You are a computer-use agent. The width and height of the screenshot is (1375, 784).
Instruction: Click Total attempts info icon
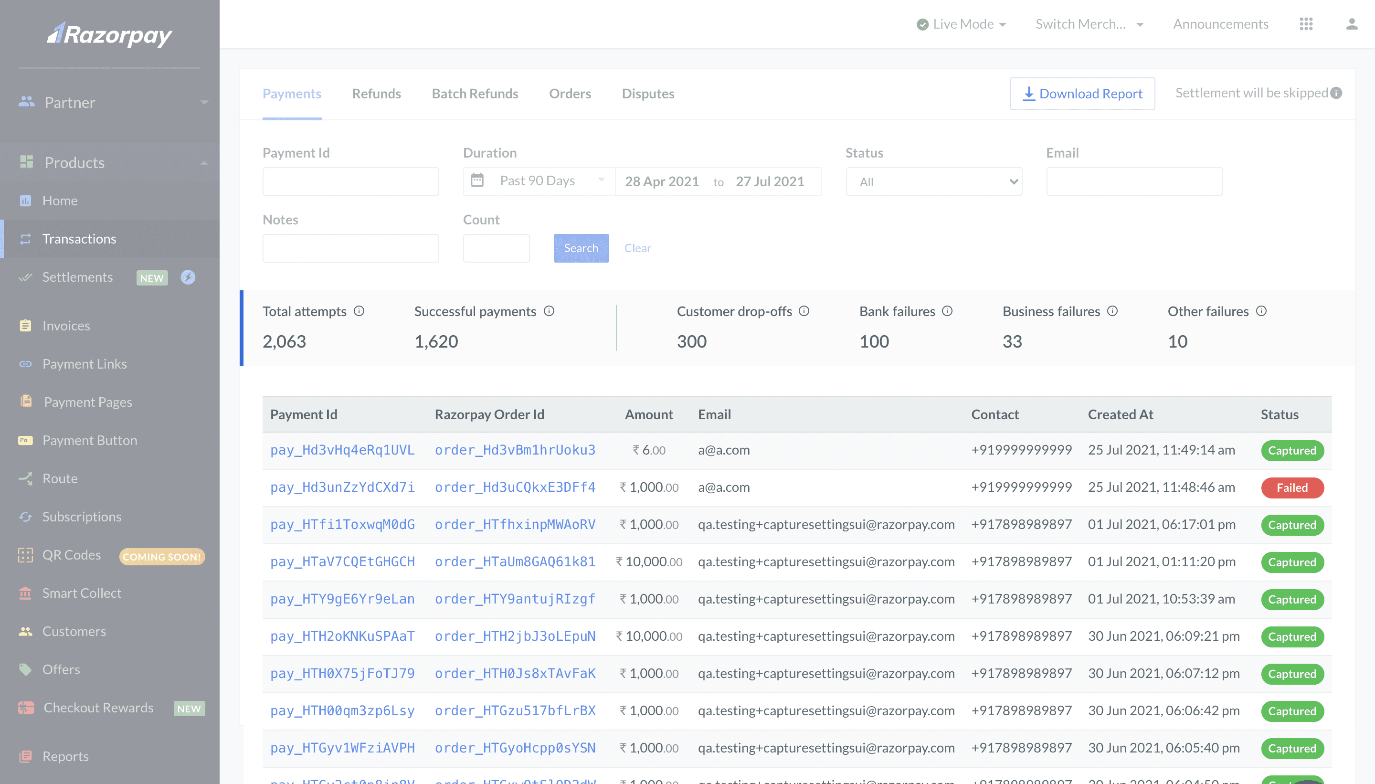coord(359,311)
